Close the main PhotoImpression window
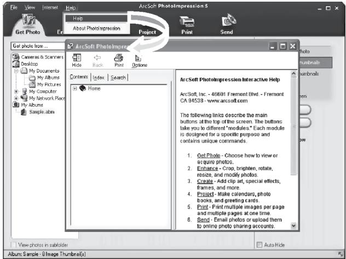The height and width of the screenshot is (259, 346). [x=337, y=8]
